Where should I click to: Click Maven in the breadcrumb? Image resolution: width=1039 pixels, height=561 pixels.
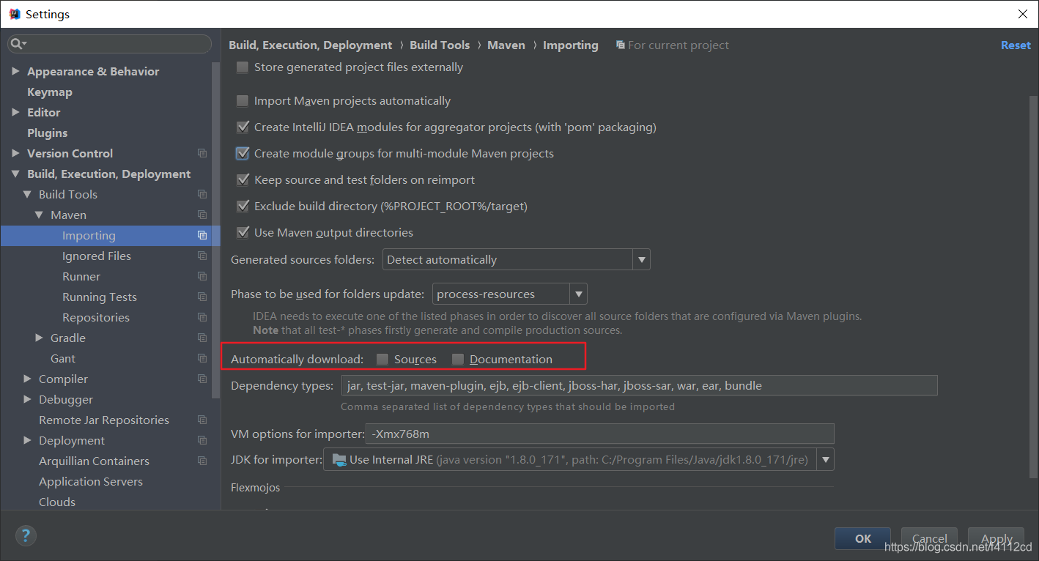point(506,45)
